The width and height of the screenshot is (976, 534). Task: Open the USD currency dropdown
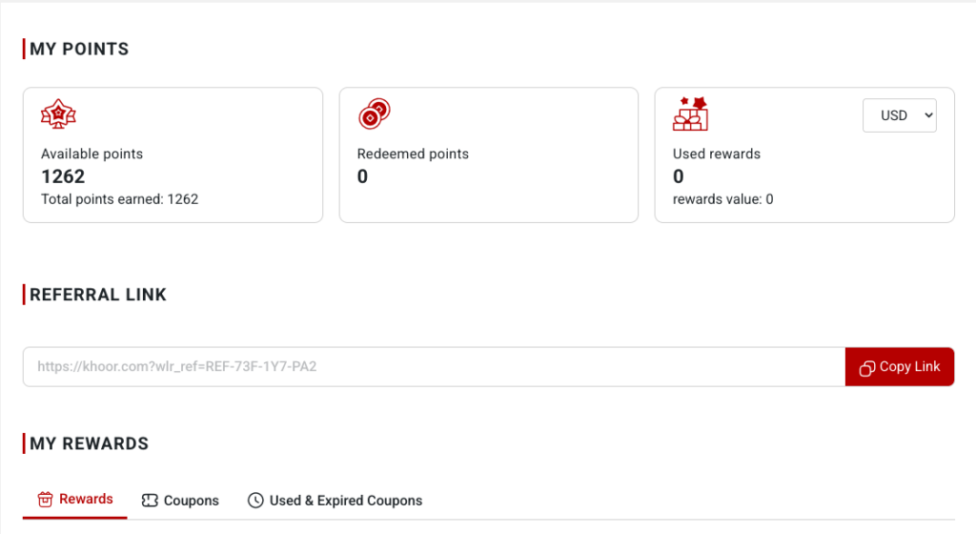tap(900, 115)
